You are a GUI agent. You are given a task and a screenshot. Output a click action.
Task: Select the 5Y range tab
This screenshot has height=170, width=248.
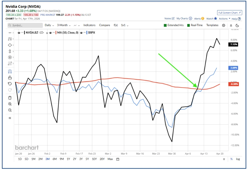click(x=87, y=159)
